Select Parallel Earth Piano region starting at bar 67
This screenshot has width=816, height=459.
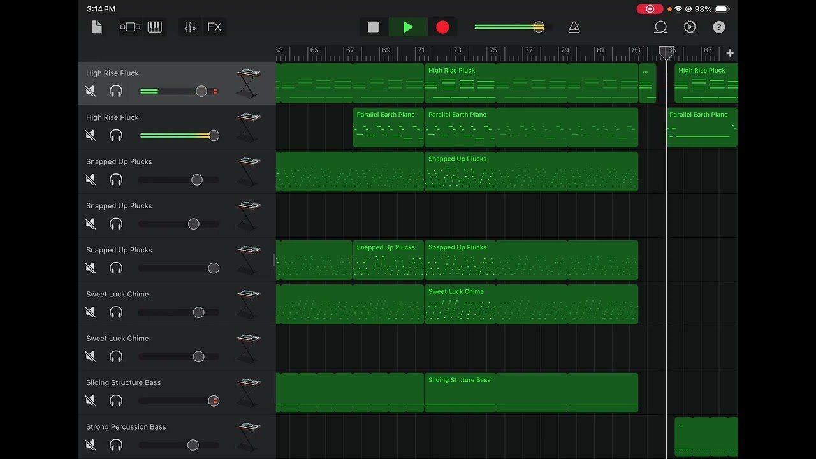point(388,127)
